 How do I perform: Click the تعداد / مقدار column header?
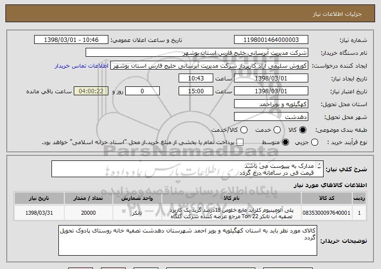(88, 198)
